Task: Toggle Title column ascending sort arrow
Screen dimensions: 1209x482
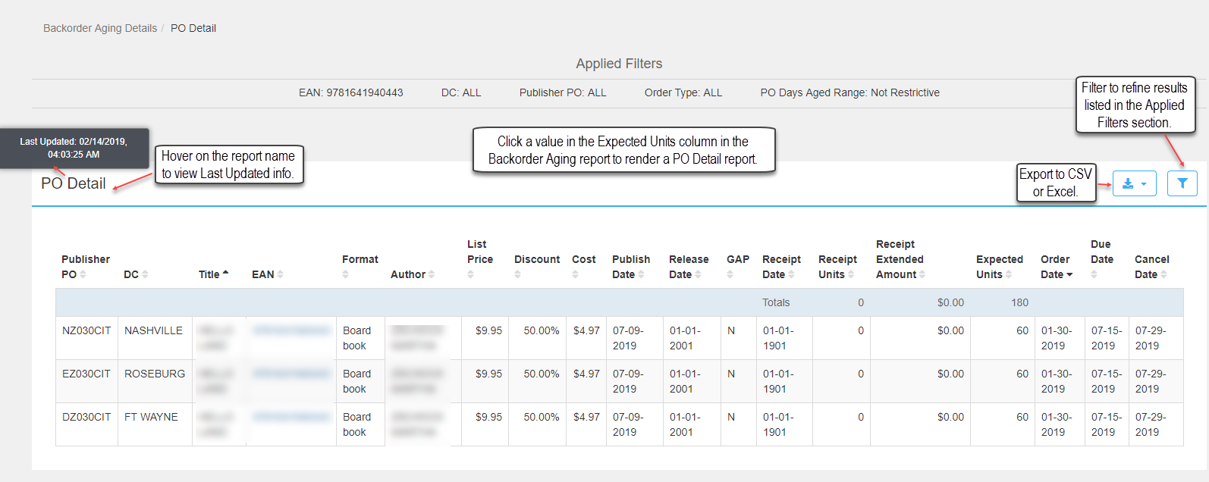Action: click(x=225, y=273)
